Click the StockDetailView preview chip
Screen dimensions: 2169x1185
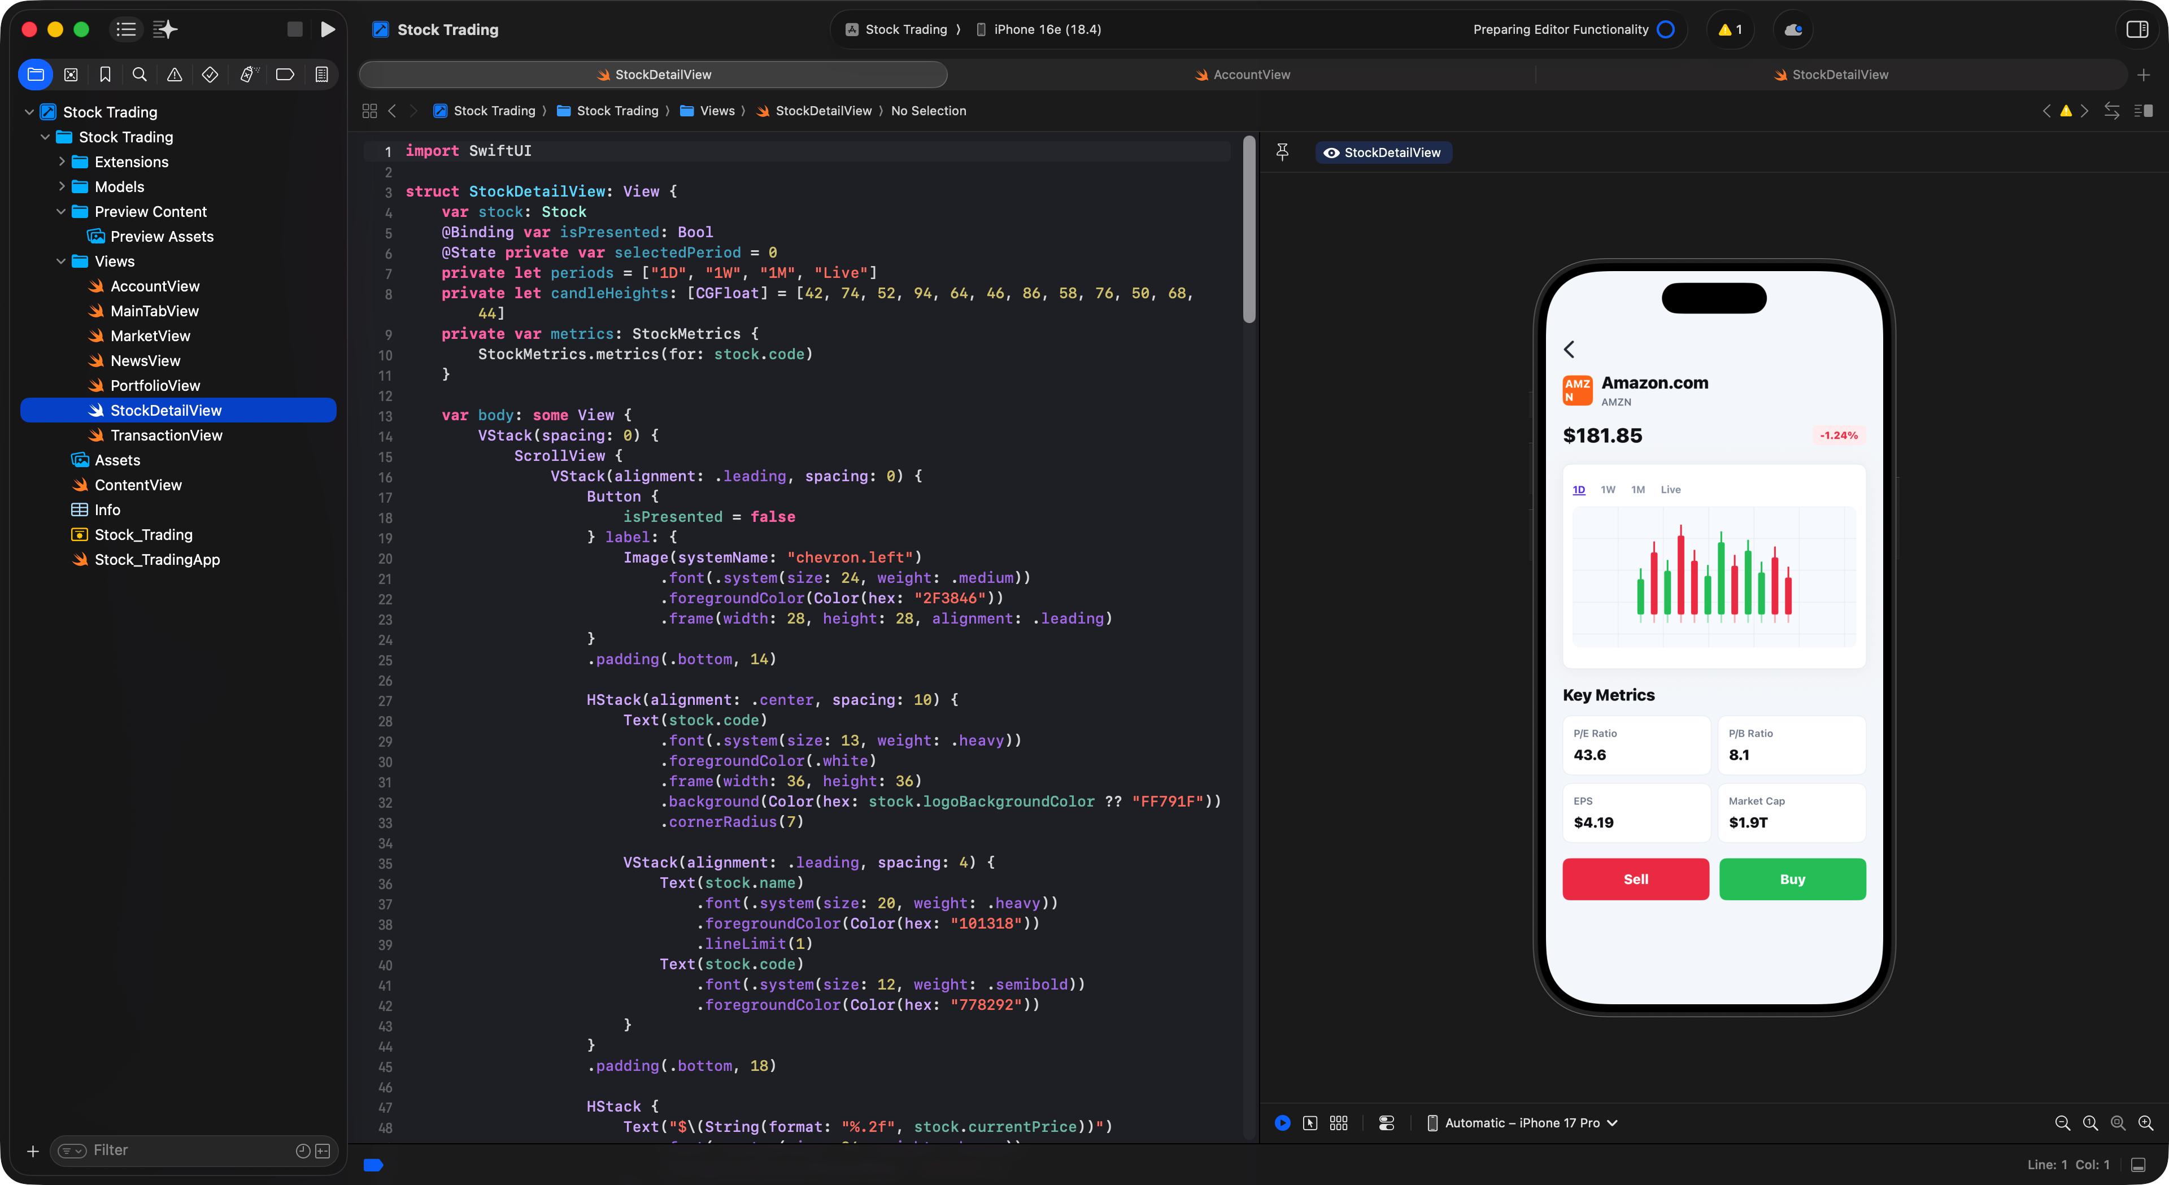1383,153
